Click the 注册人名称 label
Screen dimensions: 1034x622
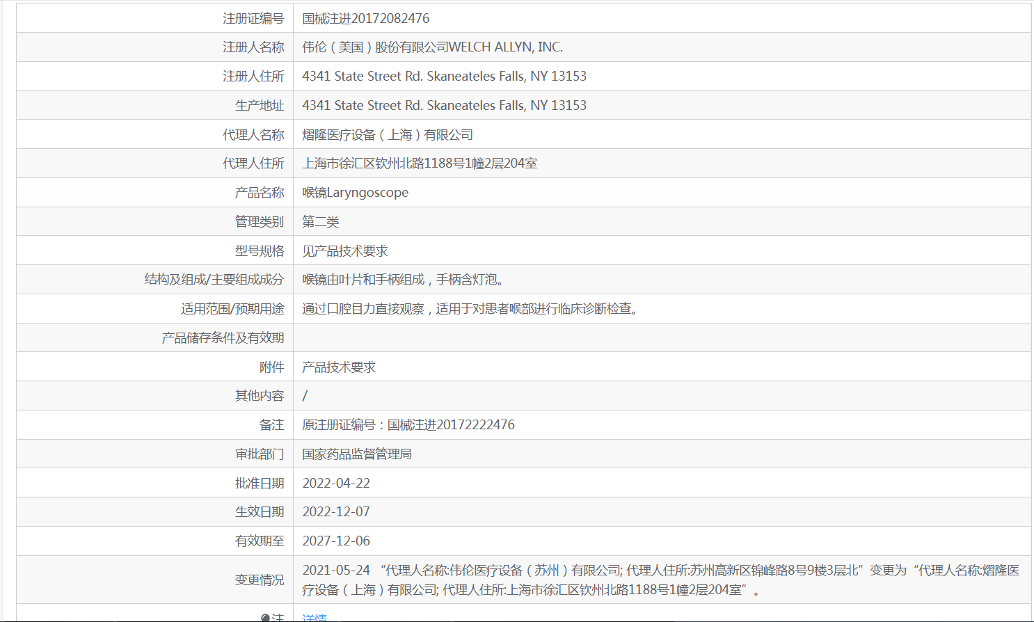(x=253, y=47)
